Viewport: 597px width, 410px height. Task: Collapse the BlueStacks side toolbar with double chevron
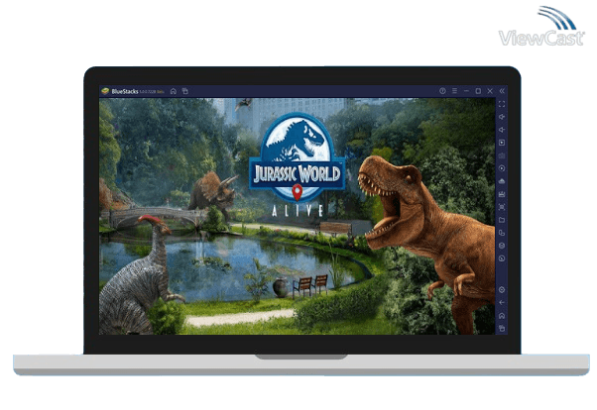click(502, 91)
